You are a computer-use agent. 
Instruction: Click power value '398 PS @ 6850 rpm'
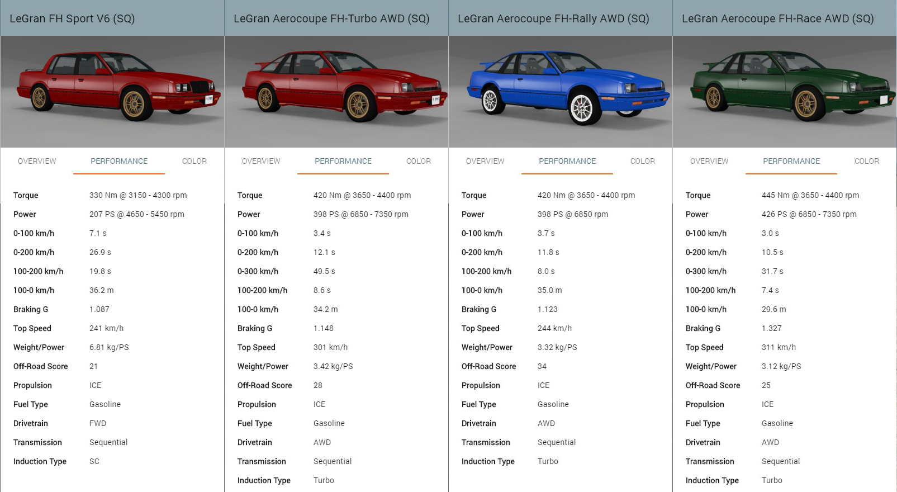coord(573,214)
